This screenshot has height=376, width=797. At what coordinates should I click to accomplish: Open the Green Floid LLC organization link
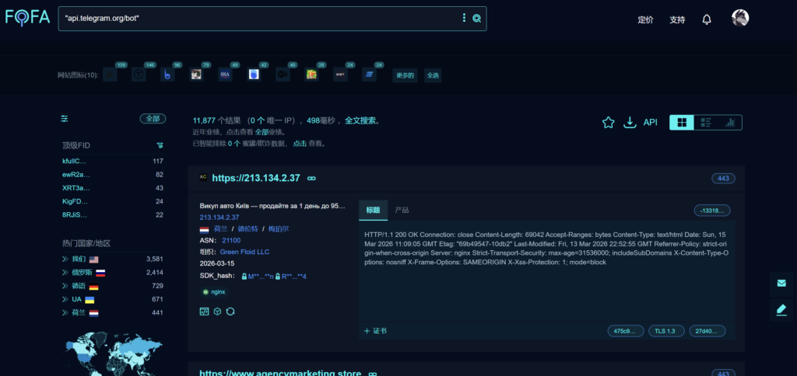coord(244,252)
